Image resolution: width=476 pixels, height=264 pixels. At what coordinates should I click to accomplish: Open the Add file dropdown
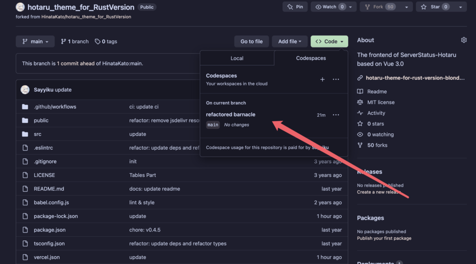point(290,41)
